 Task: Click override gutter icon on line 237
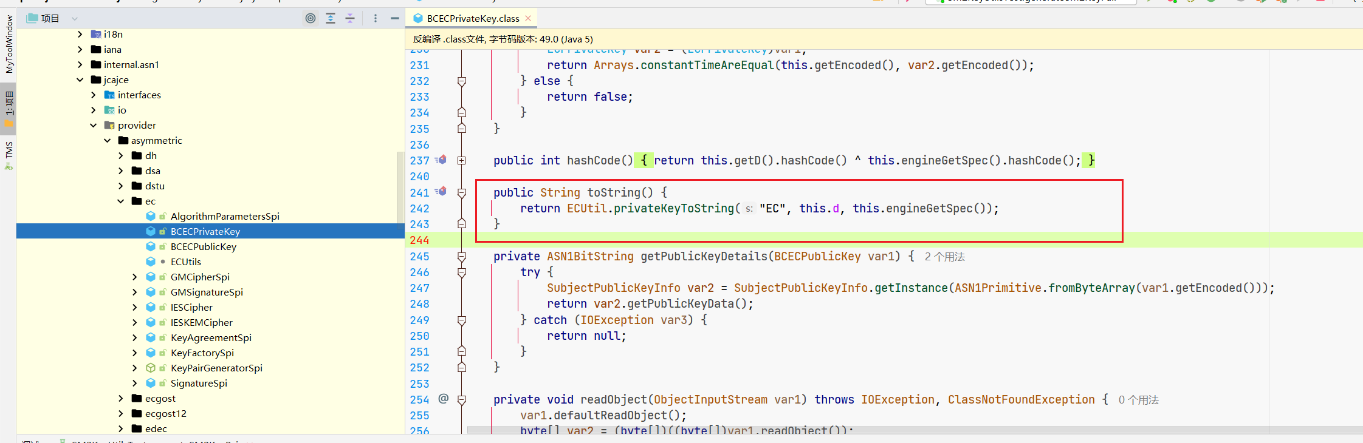point(441,160)
